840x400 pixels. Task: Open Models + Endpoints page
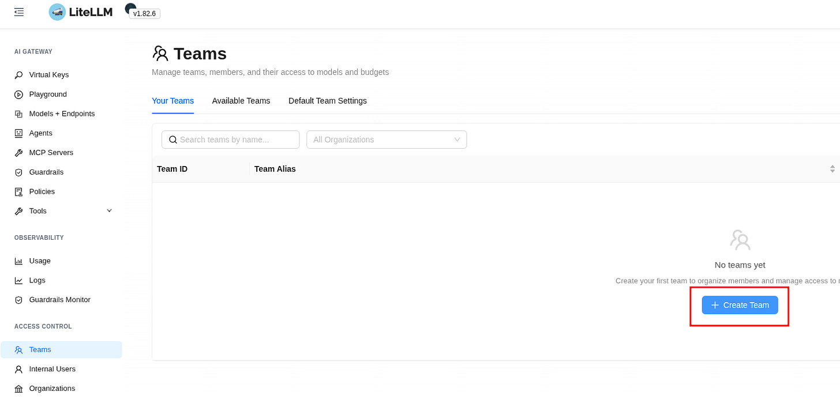coord(61,114)
